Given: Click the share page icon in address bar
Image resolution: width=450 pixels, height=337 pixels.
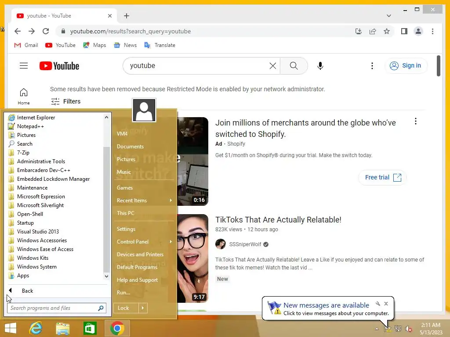Looking at the screenshot, I should pos(373,31).
